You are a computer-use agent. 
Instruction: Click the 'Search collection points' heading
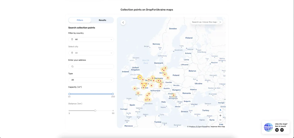point(82,28)
